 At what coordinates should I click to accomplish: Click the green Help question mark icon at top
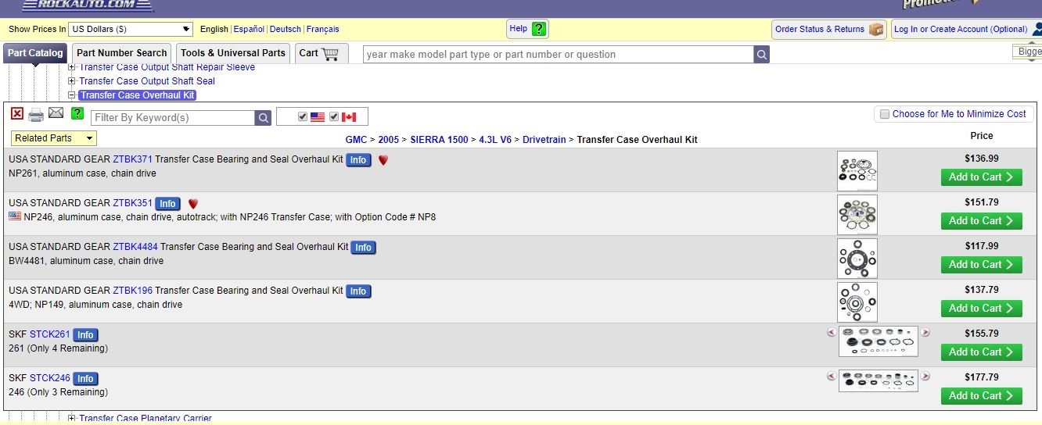(x=539, y=29)
